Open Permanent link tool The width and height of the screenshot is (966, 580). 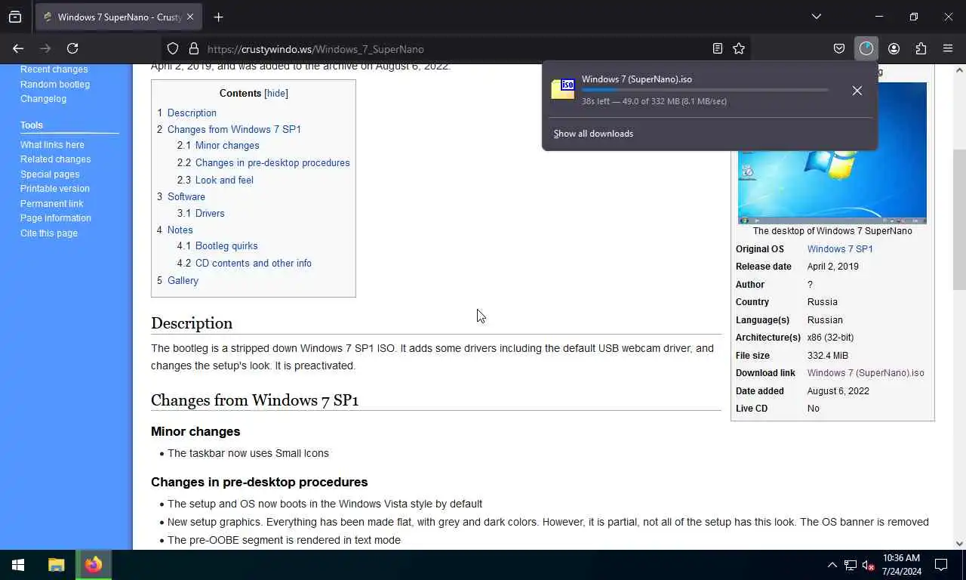[51, 203]
